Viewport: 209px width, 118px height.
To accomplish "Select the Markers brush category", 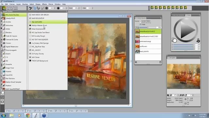I will (14, 86).
